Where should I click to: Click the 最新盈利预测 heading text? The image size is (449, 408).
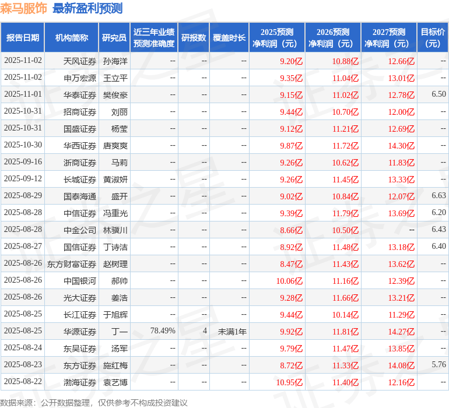click(87, 9)
